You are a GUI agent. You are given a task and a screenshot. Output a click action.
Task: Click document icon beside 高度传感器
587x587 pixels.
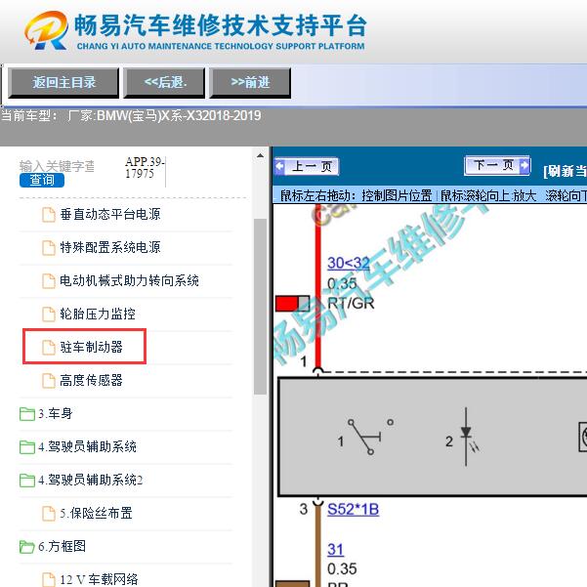click(48, 381)
